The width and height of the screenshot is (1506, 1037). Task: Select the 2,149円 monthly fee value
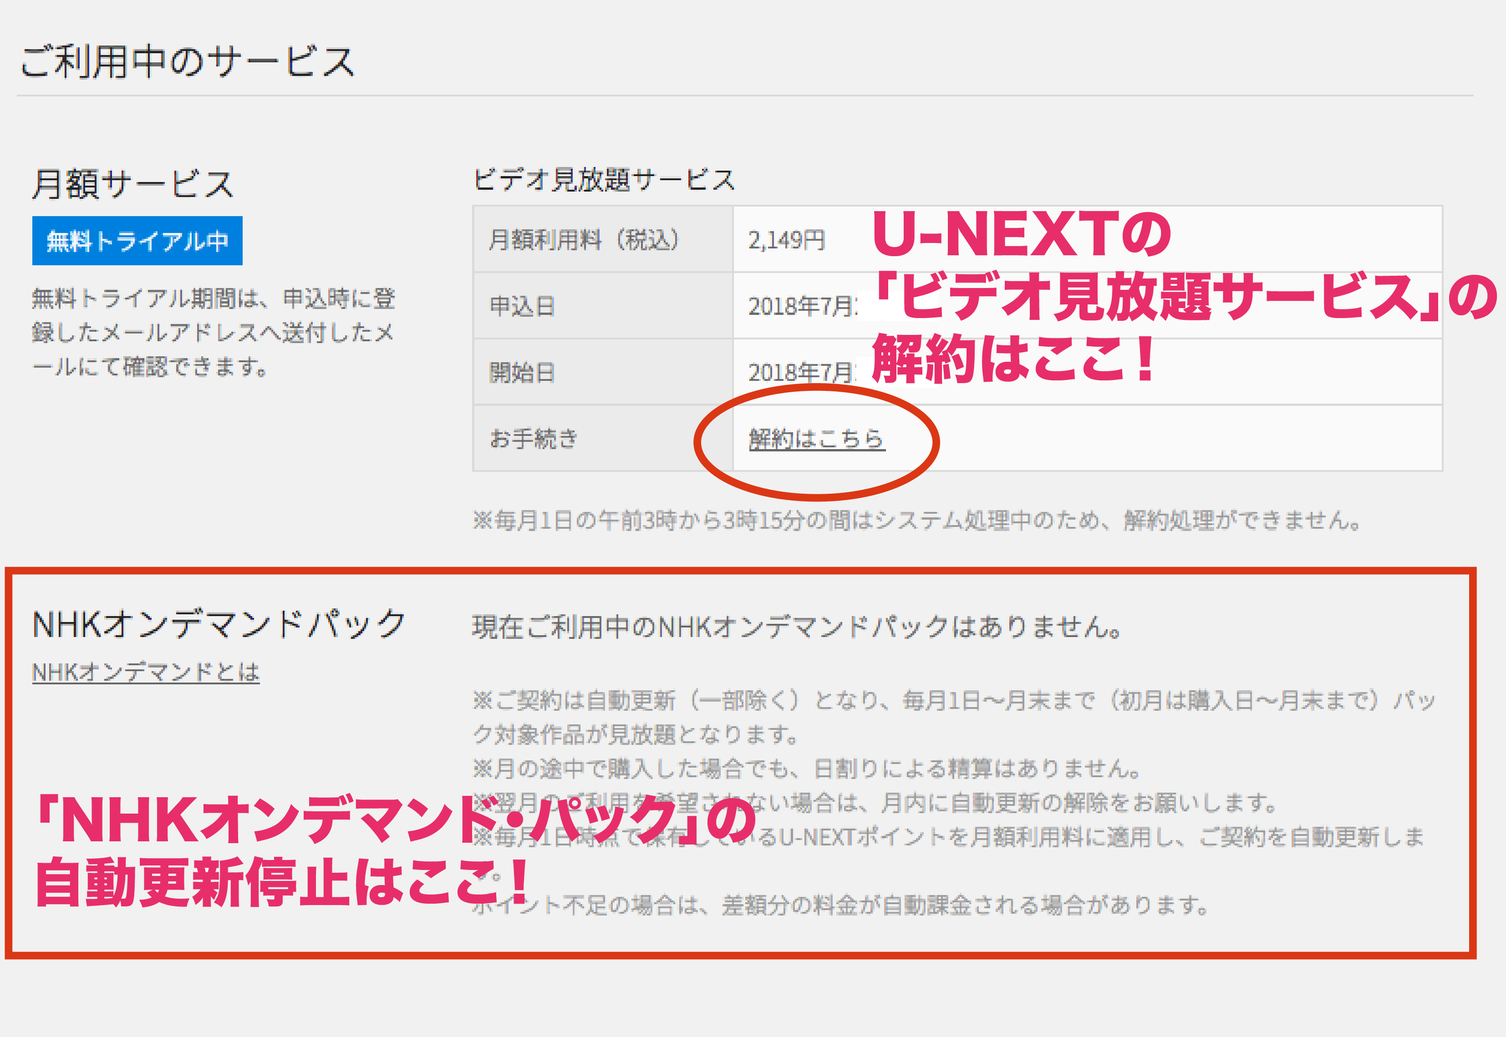pyautogui.click(x=787, y=240)
